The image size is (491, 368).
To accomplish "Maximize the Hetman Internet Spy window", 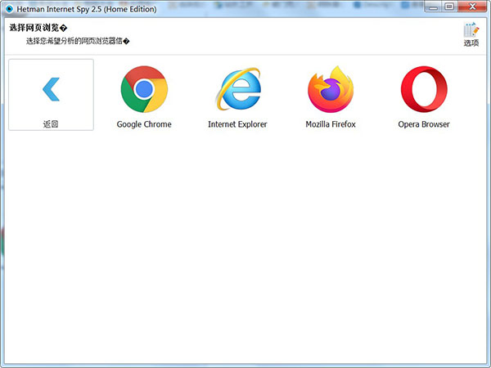I will (x=449, y=7).
